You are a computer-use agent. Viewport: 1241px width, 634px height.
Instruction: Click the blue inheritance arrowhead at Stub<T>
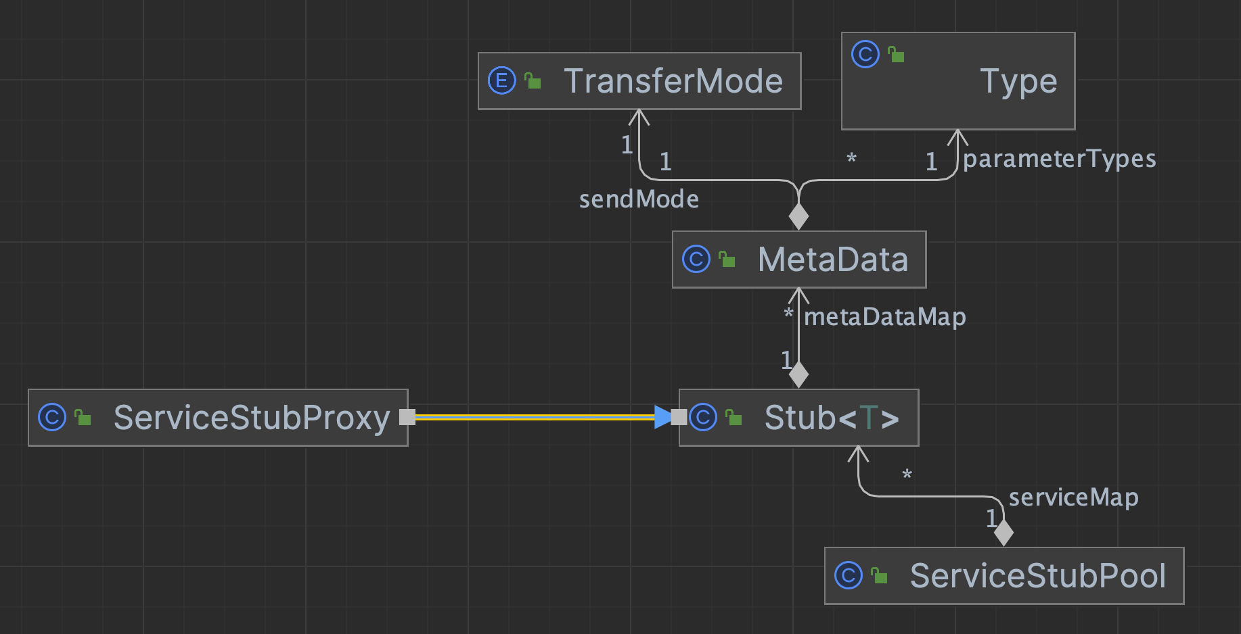[663, 417]
